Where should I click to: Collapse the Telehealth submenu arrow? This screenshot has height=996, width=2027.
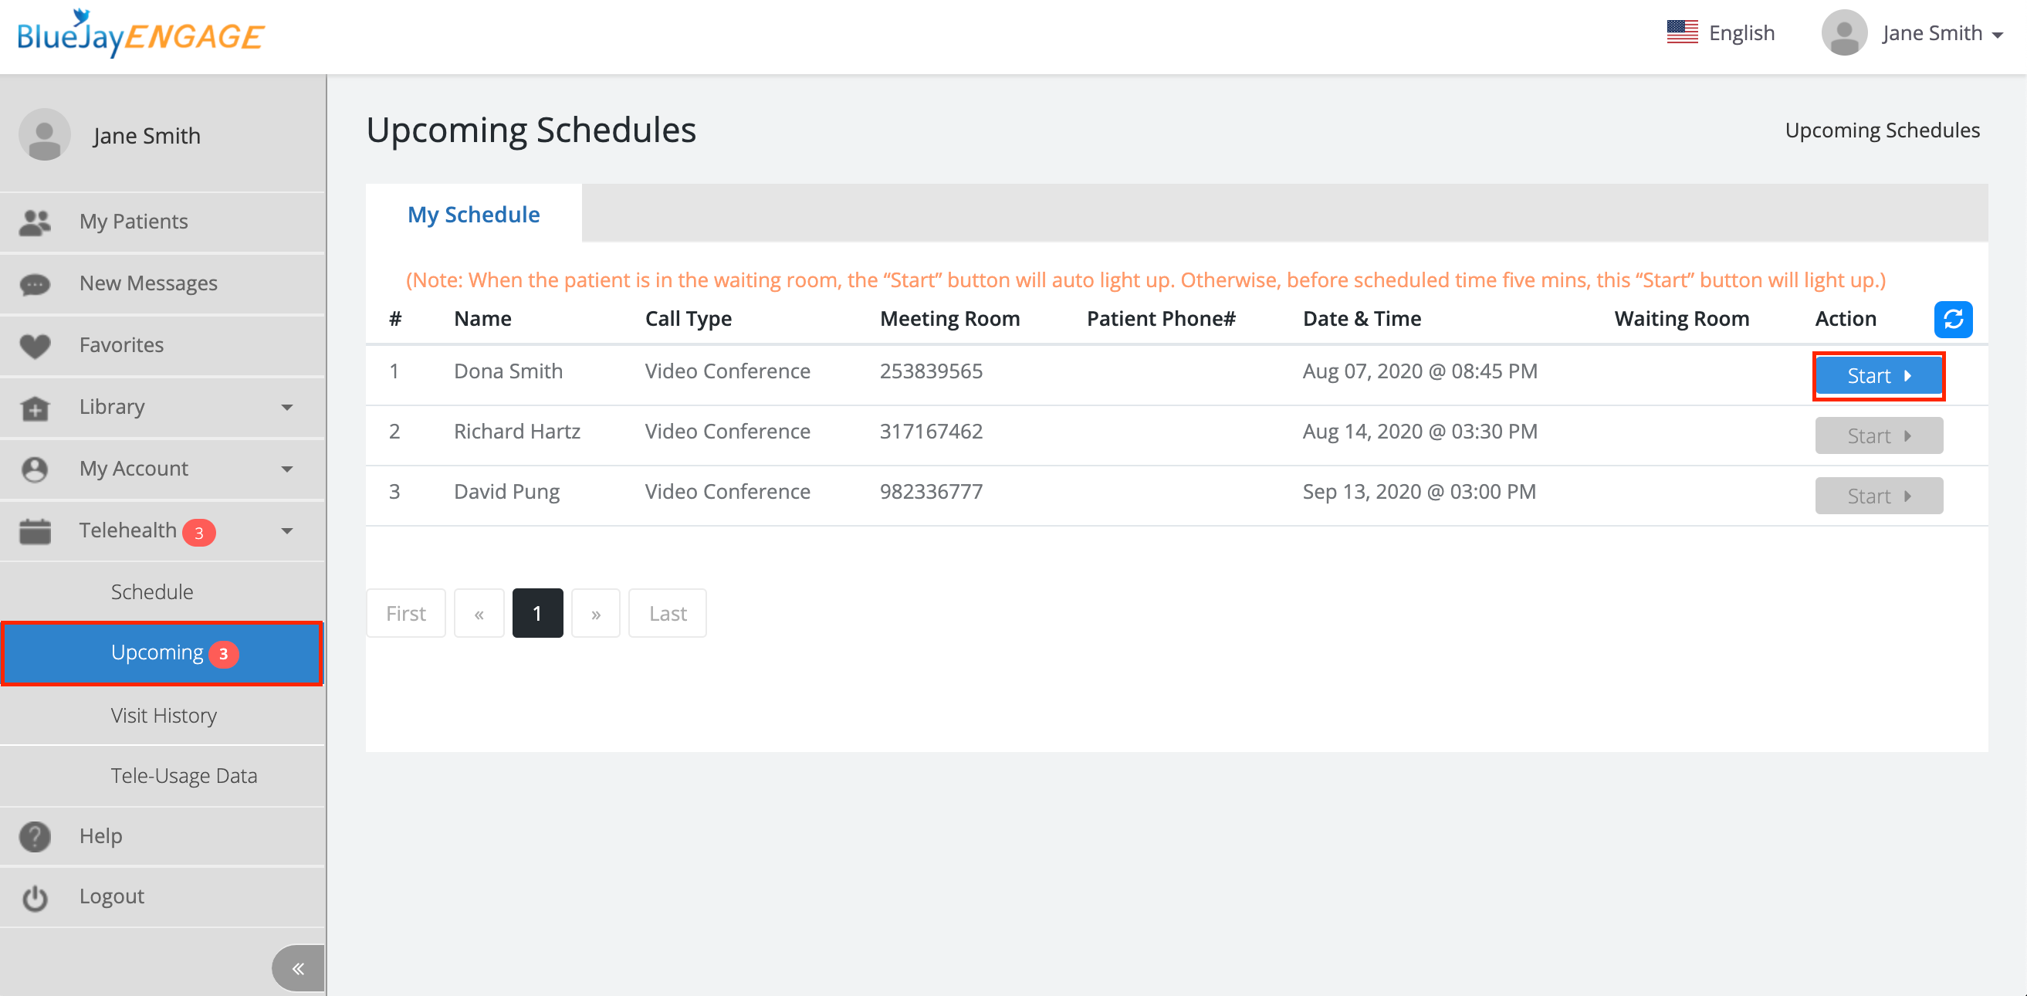287,531
